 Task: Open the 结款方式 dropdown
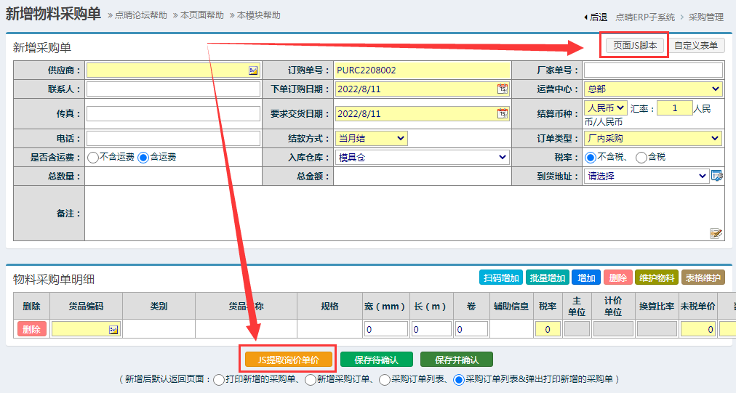pyautogui.click(x=371, y=138)
